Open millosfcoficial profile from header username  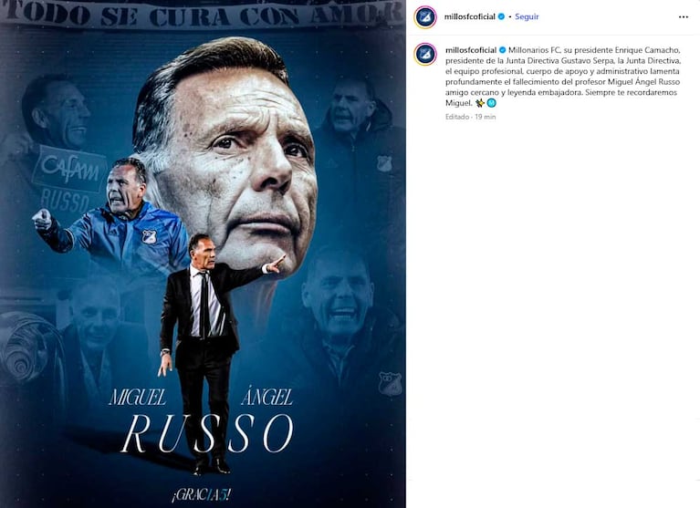click(470, 16)
